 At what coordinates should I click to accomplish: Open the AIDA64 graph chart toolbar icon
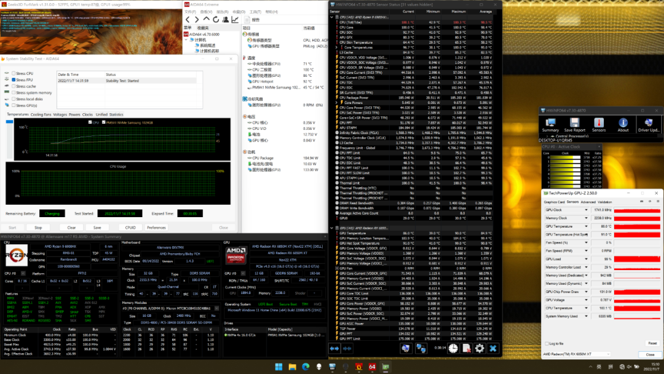[x=235, y=20]
